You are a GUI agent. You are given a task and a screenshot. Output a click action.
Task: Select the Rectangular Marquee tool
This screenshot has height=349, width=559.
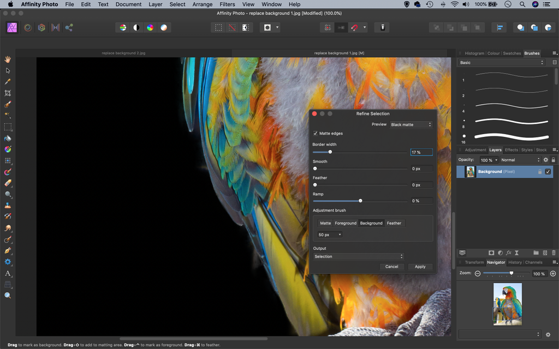point(8,127)
